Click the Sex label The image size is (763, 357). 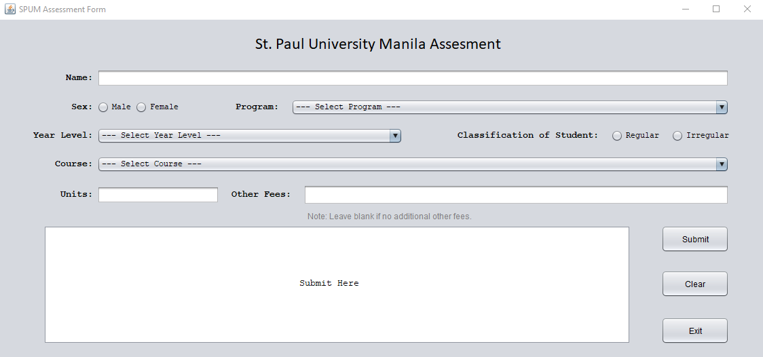[81, 107]
